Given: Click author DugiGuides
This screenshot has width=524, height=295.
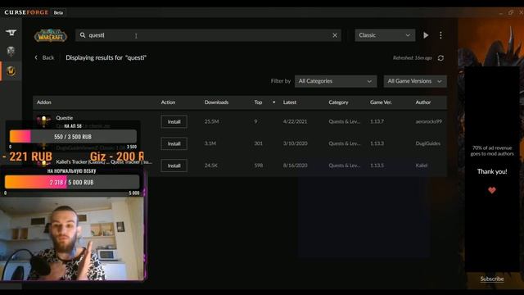Looking at the screenshot, I should tap(427, 143).
